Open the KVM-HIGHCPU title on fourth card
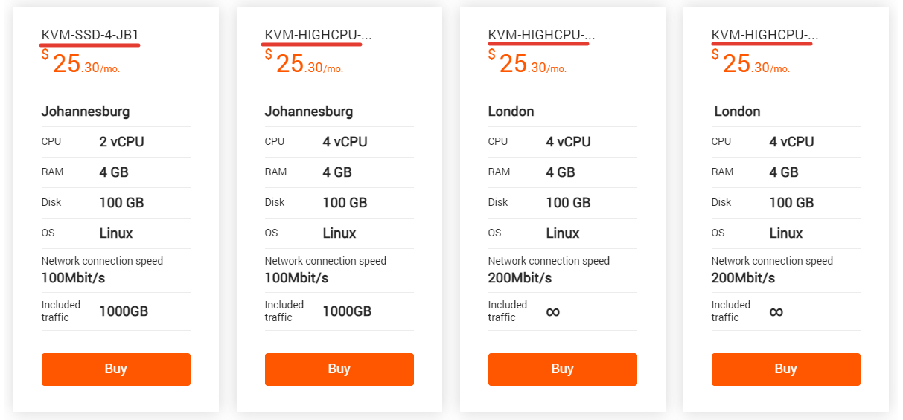 (x=765, y=35)
